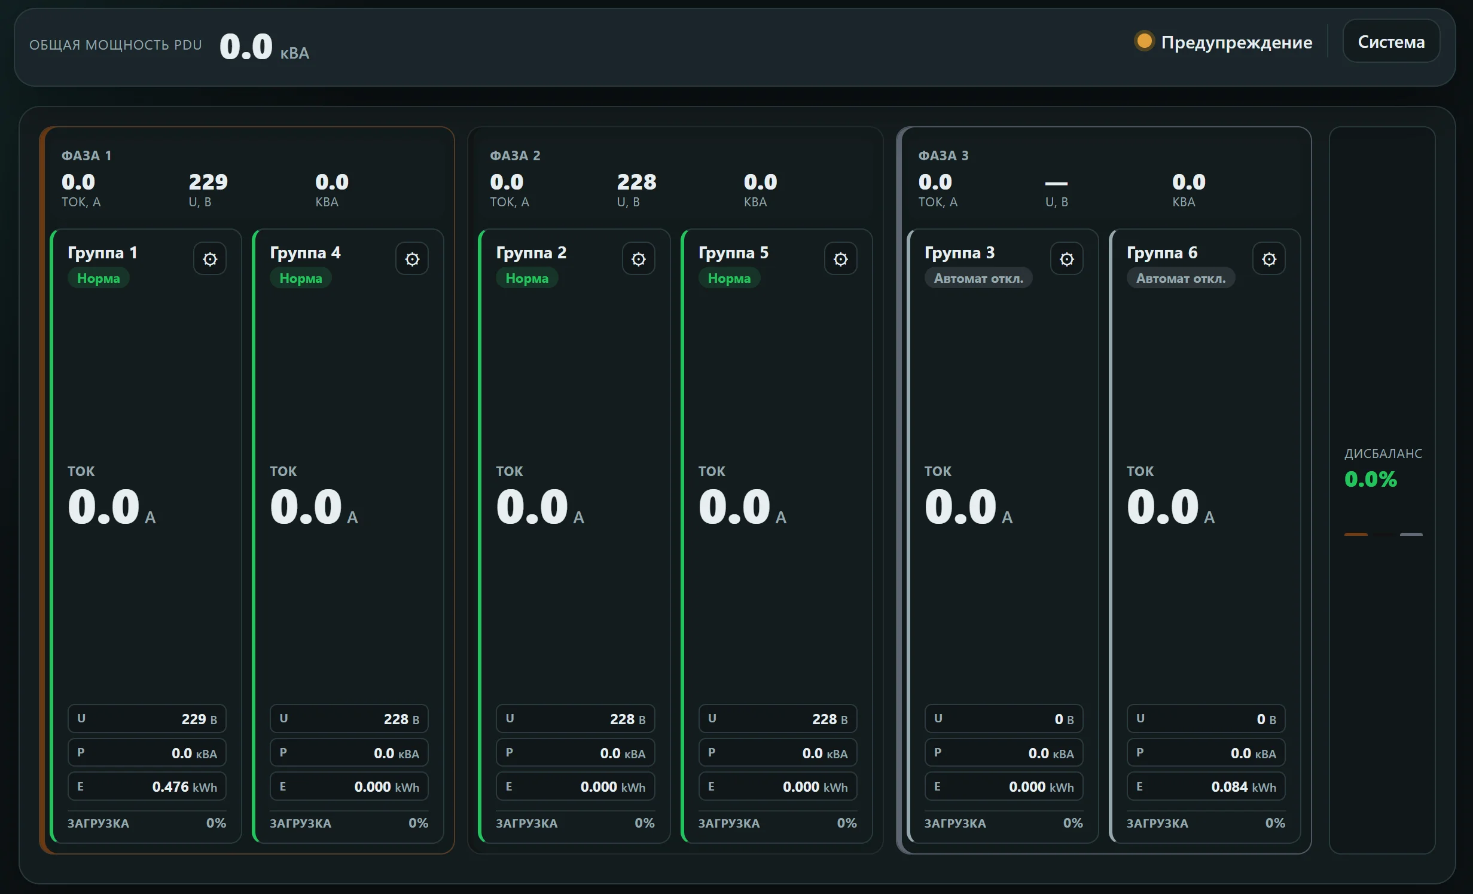Click the ОБЩАЯ МОЩНОСТЬ PDU label
1473x894 pixels.
coord(115,45)
